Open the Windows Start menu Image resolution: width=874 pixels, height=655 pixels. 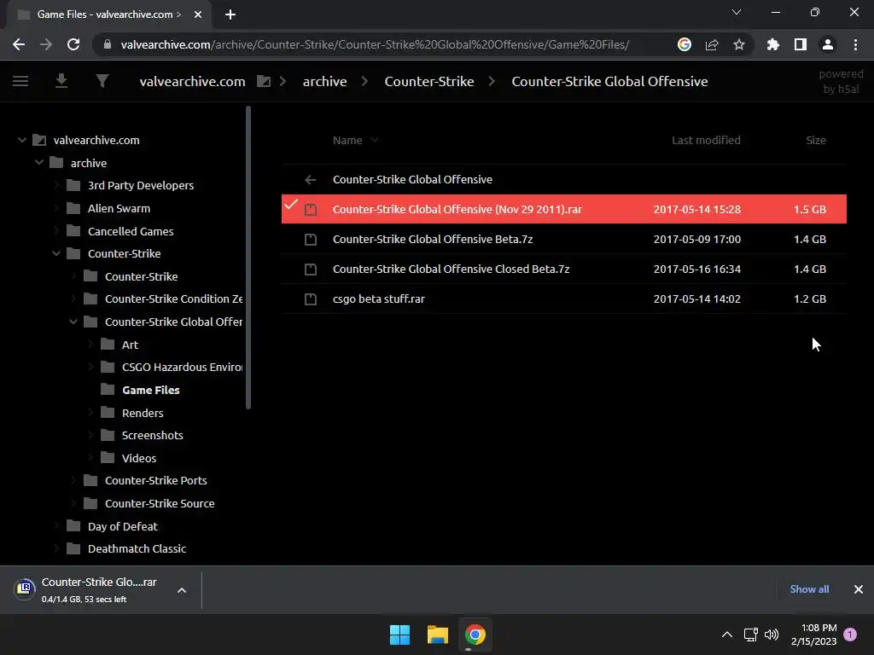[399, 635]
